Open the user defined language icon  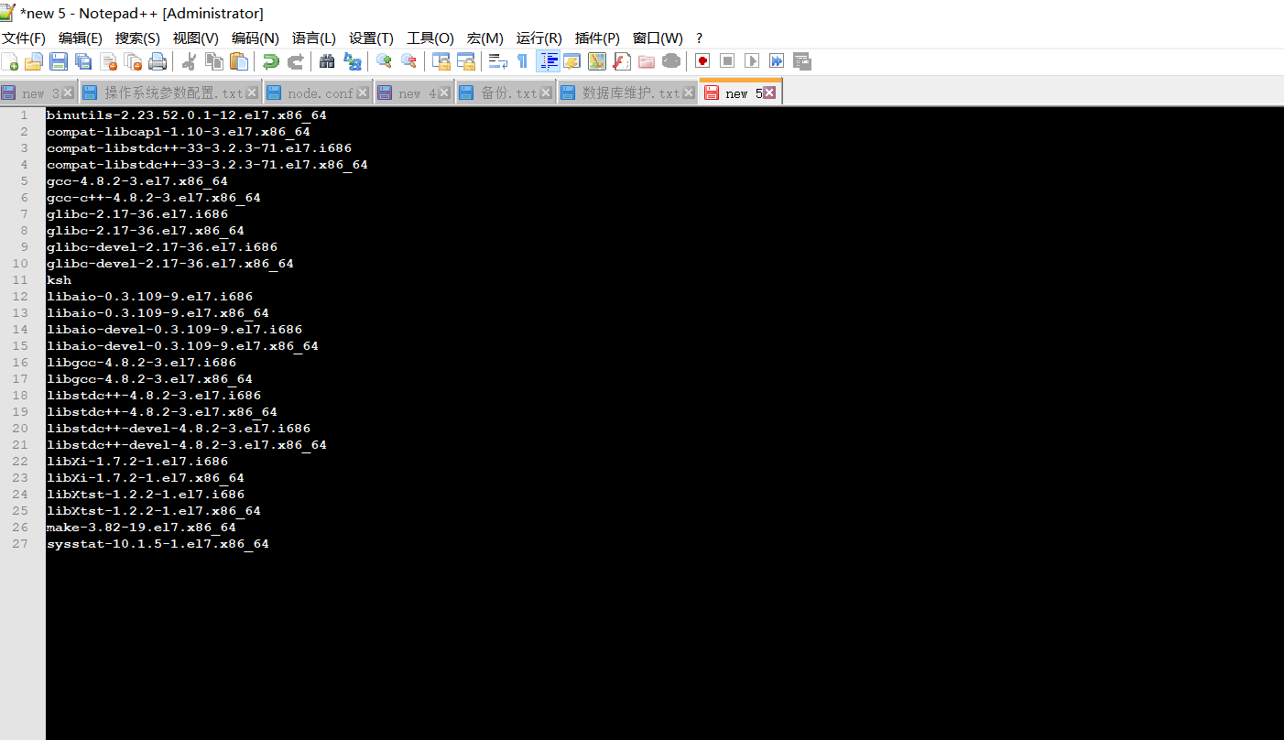[x=572, y=61]
